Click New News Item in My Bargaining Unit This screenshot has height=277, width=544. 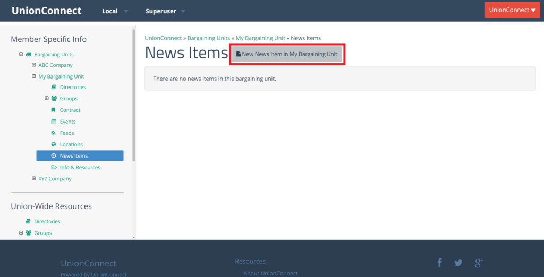tap(287, 54)
